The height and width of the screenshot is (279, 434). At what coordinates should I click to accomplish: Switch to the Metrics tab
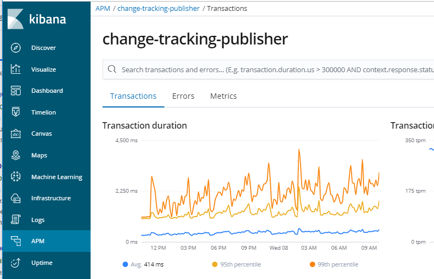point(224,96)
